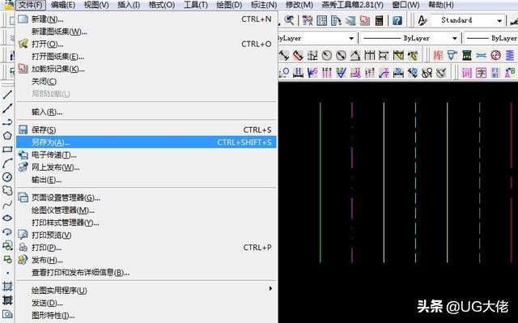Select the Spline draw tool
Screen dimensions: 518x323
tap(7, 205)
